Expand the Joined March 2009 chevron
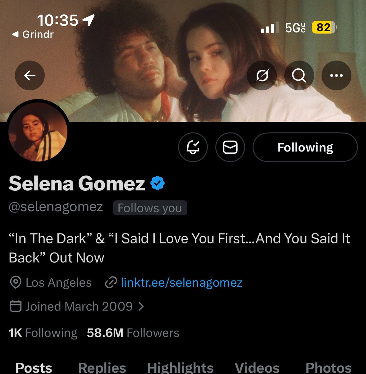366x374 pixels. 141,306
